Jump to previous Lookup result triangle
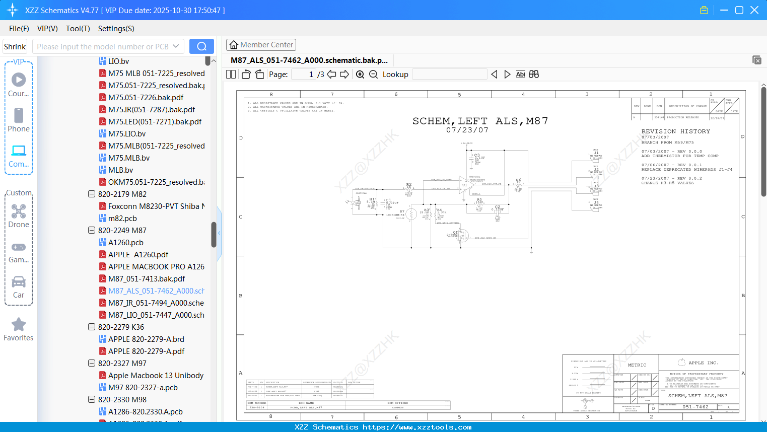Screen dimensions: 767x432 tap(494, 75)
